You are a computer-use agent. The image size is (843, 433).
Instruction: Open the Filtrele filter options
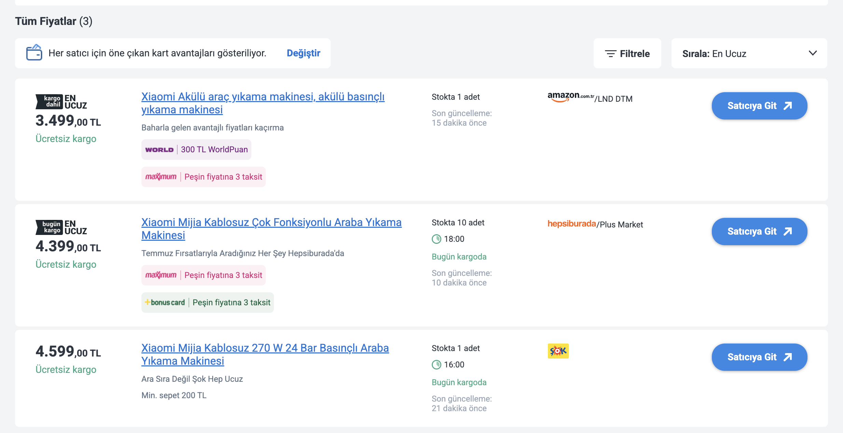coord(627,53)
